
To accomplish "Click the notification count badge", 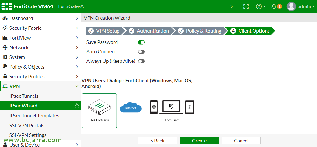I will (279, 6).
